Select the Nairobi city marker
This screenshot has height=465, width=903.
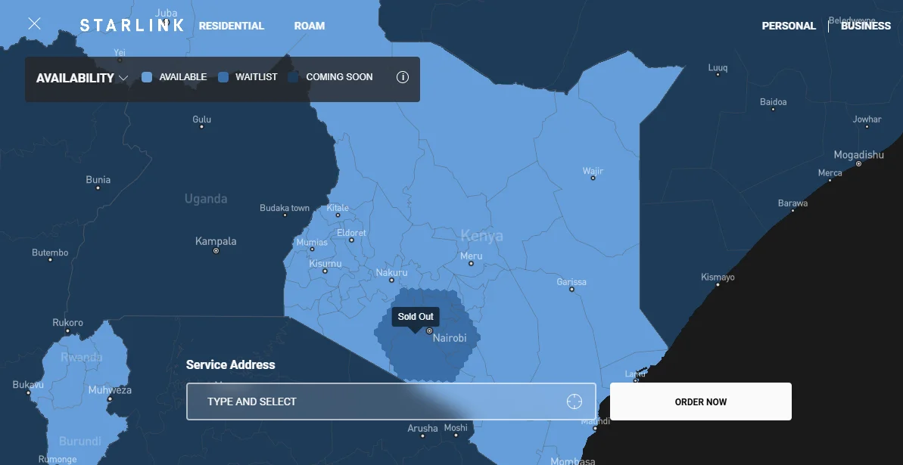pyautogui.click(x=429, y=331)
